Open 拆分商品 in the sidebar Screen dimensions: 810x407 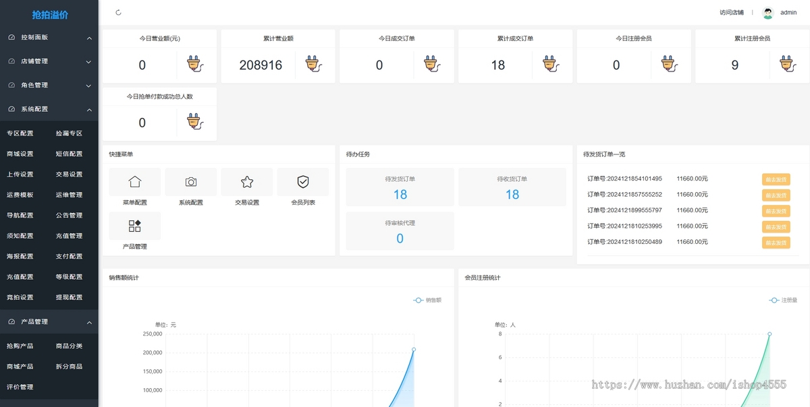69,367
